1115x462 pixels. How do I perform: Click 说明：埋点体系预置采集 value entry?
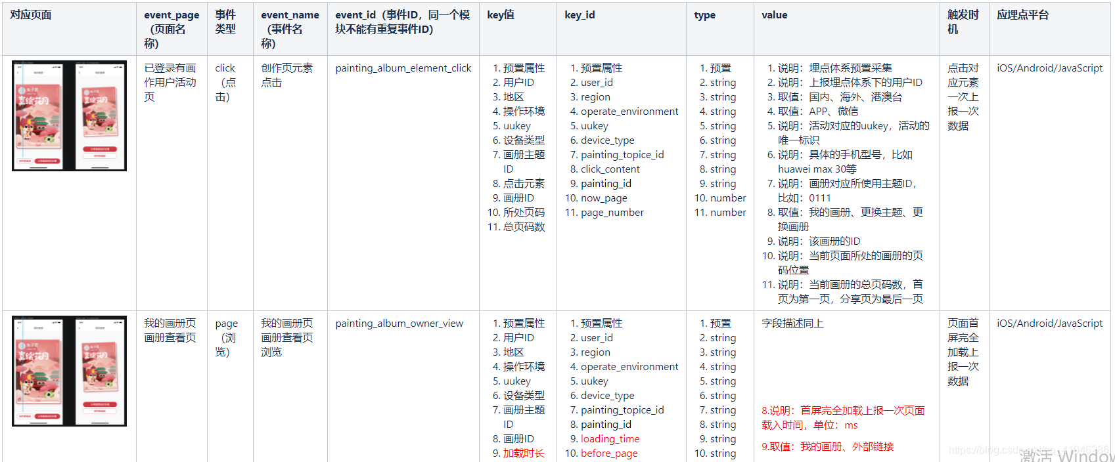click(x=835, y=68)
